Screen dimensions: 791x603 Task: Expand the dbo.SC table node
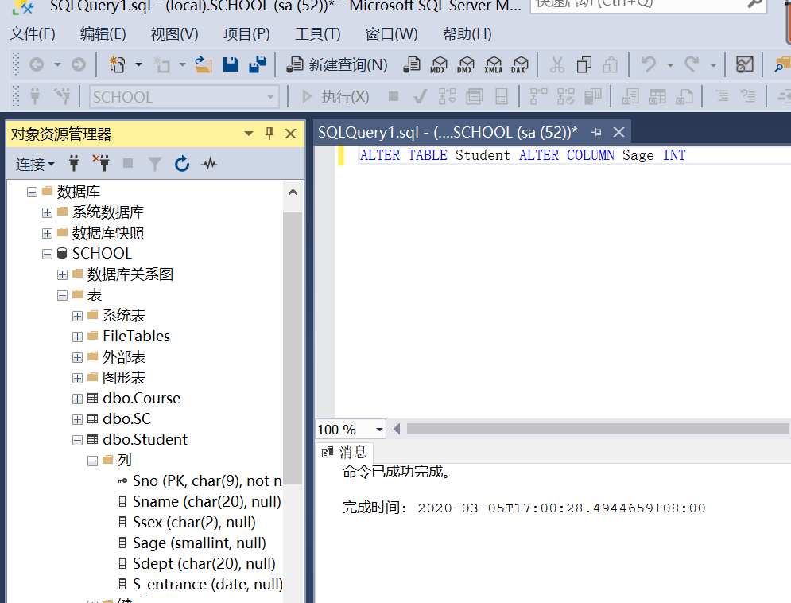coord(77,419)
